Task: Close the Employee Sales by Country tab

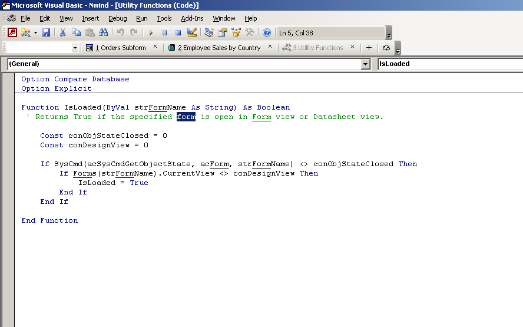Action: tap(270, 47)
